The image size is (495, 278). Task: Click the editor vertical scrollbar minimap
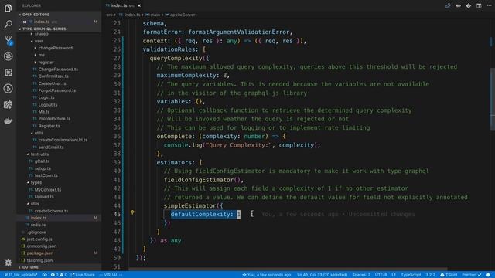tap(493, 99)
